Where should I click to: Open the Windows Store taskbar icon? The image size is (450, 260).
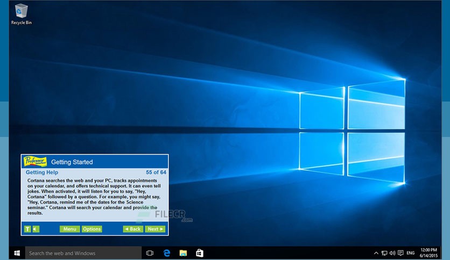pos(200,253)
